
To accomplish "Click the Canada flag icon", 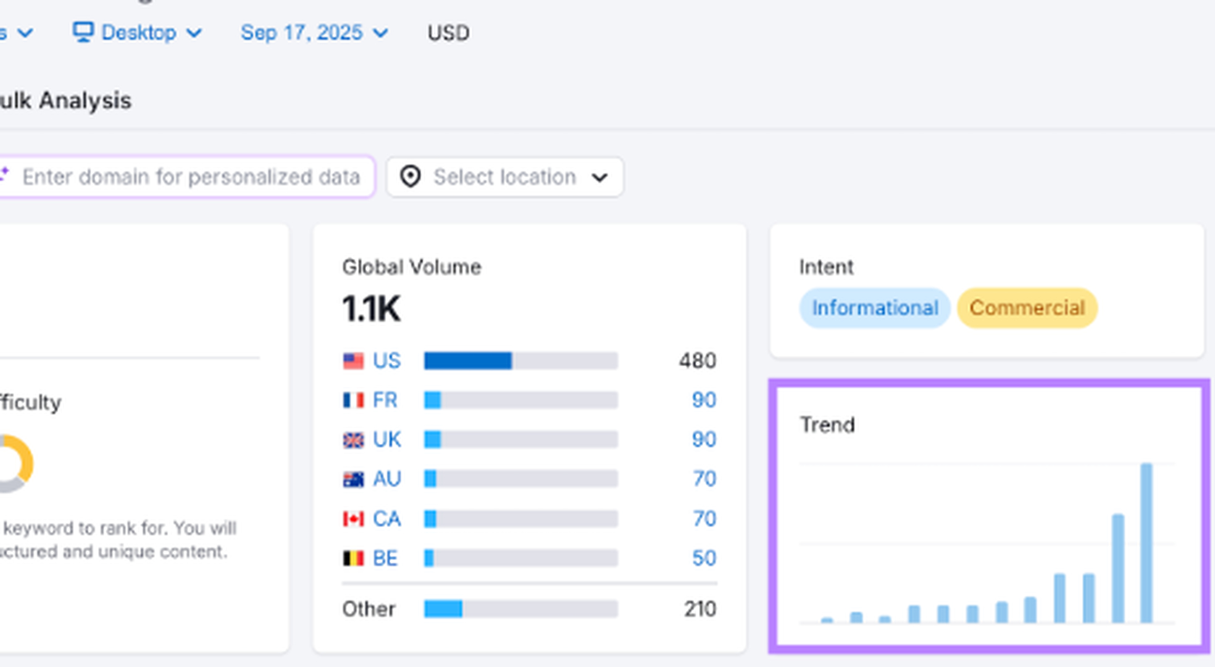I will (x=353, y=519).
